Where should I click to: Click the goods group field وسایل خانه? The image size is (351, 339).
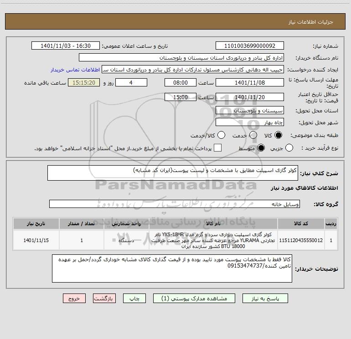(x=175, y=204)
